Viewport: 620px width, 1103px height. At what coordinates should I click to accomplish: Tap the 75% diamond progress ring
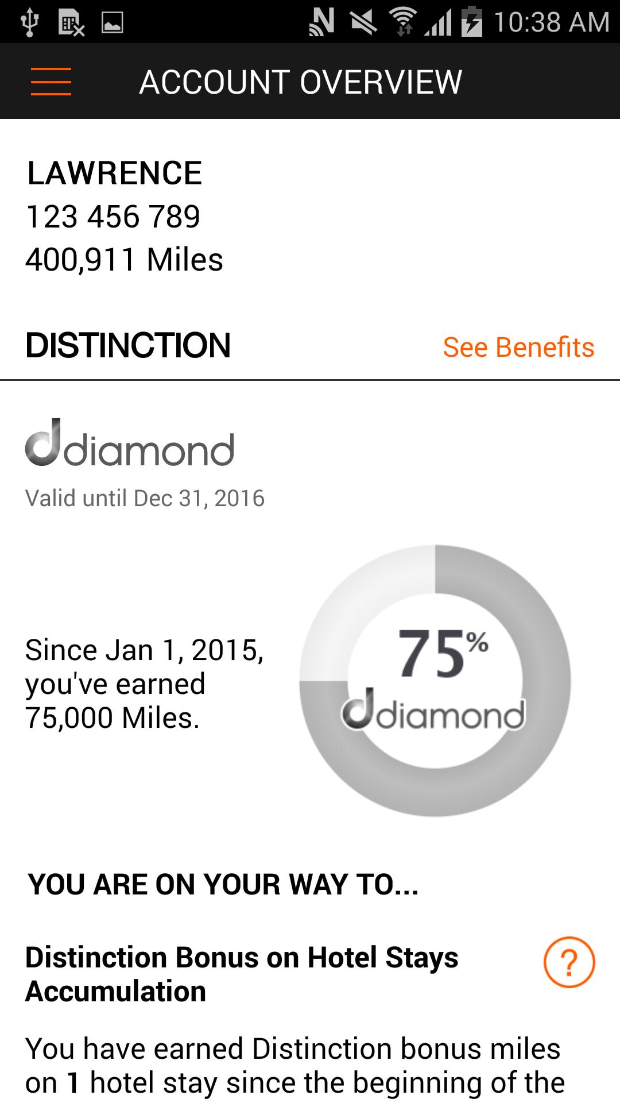coord(435,680)
